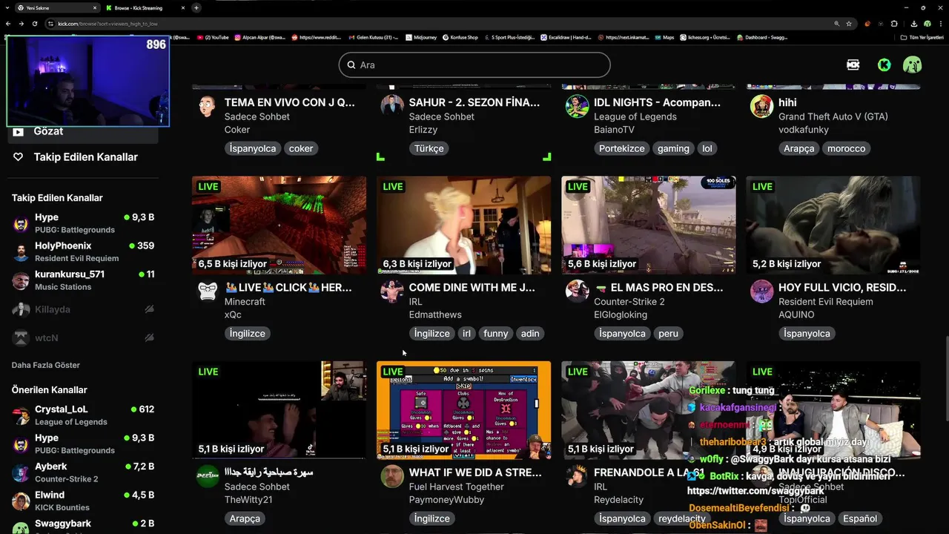Open AQUINO Resident Evil Requiem thumbnail
Image resolution: width=949 pixels, height=534 pixels.
point(833,225)
